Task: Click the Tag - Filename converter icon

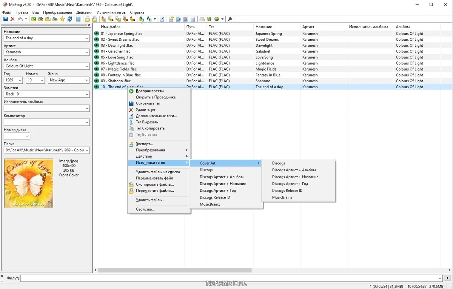Action: (x=103, y=19)
